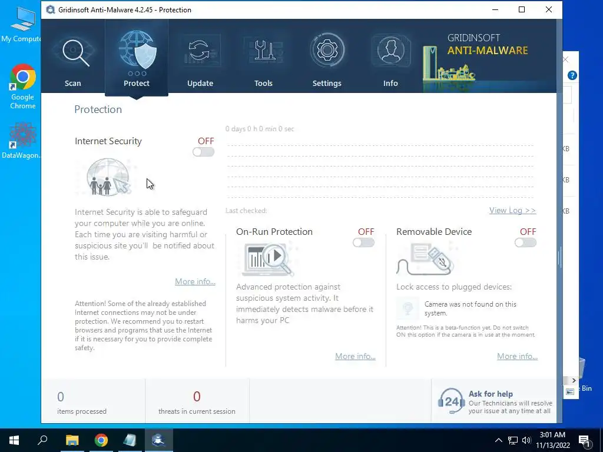Click the Gridinsoft taskbar icon
Image resolution: width=603 pixels, height=452 pixels.
click(x=159, y=440)
